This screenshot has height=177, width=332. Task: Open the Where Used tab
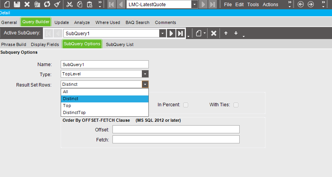click(107, 22)
